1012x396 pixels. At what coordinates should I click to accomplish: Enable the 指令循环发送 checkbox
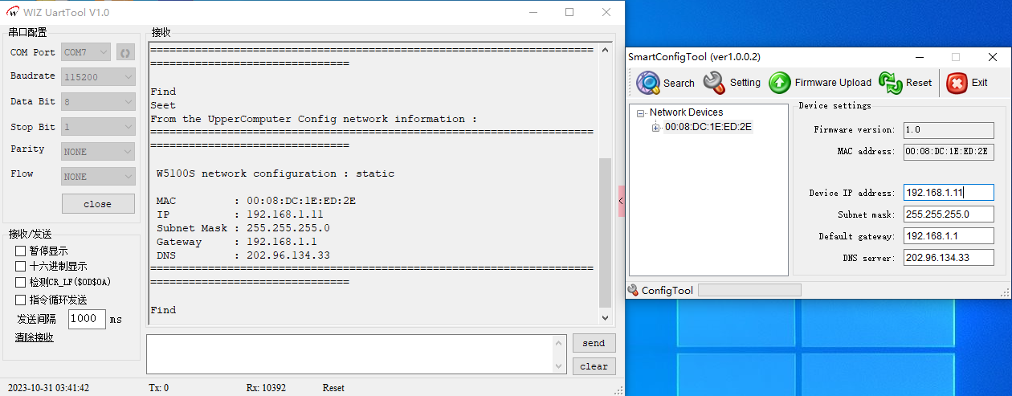click(21, 300)
